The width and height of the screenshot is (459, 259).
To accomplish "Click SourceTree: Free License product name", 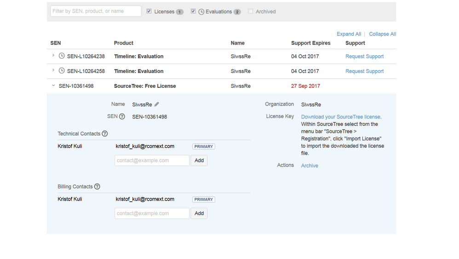I will [145, 86].
